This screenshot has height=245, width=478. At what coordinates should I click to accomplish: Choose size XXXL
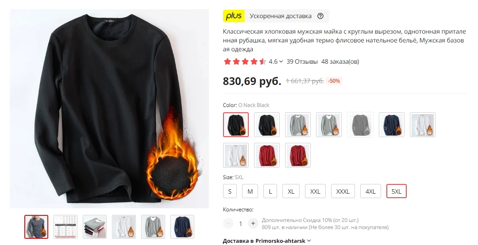343,191
